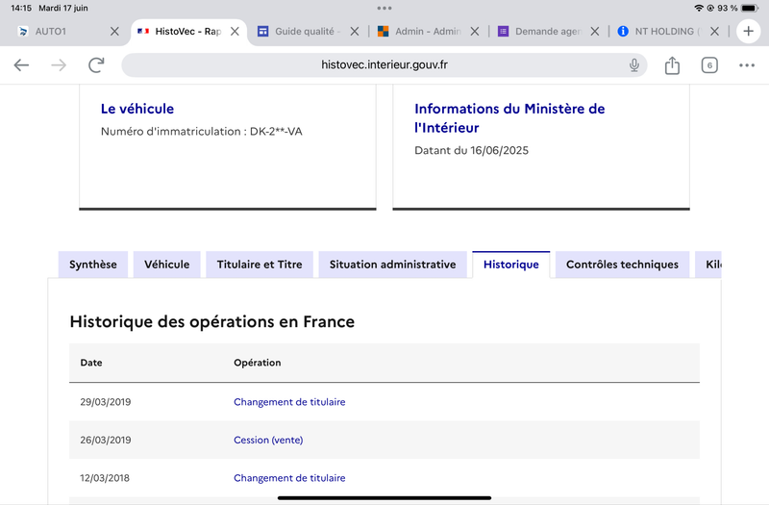Open the browser more options menu

[747, 65]
